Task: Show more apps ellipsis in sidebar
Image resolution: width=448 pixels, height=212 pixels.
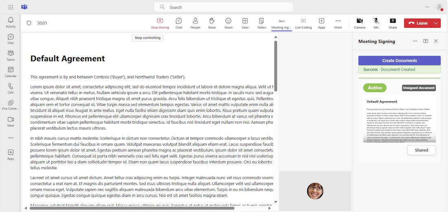Action: (x=11, y=138)
